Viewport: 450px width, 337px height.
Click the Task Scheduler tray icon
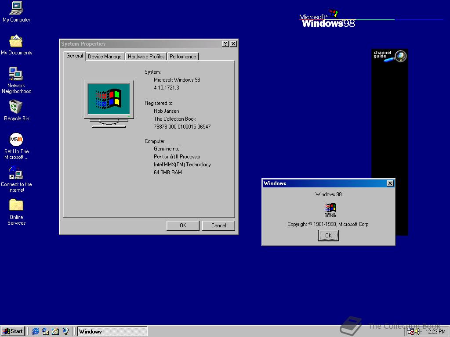pyautogui.click(x=411, y=332)
